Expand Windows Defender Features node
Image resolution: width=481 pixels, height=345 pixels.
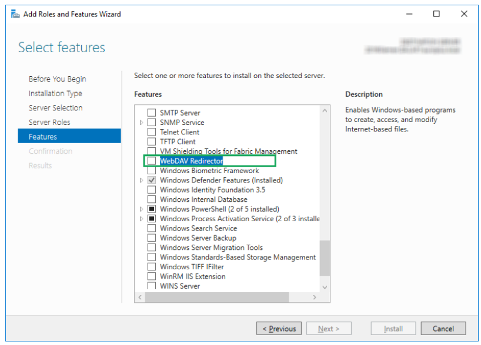[x=141, y=180]
